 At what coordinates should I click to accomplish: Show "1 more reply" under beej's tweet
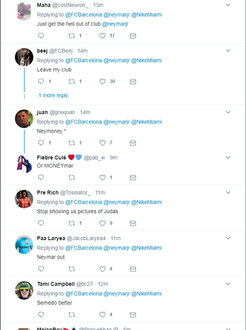[x=53, y=96]
